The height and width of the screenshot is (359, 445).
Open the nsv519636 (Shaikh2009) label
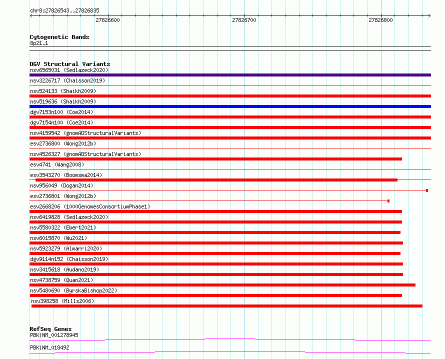click(x=63, y=101)
